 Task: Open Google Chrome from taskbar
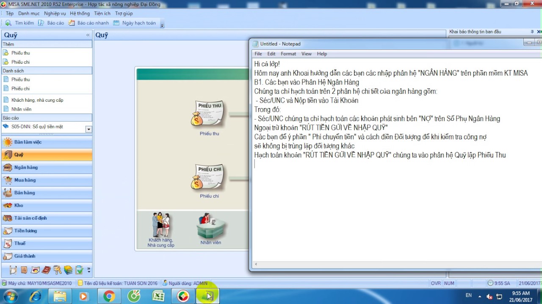tap(109, 296)
